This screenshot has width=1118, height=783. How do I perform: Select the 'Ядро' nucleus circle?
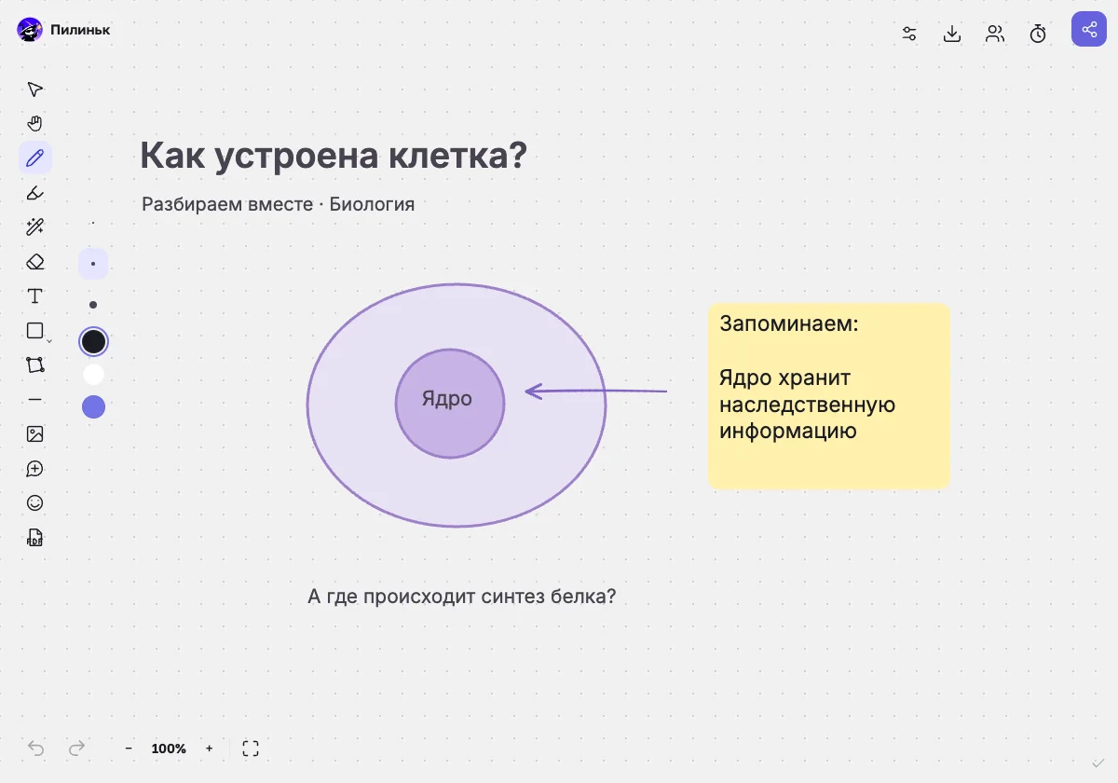pyautogui.click(x=450, y=403)
